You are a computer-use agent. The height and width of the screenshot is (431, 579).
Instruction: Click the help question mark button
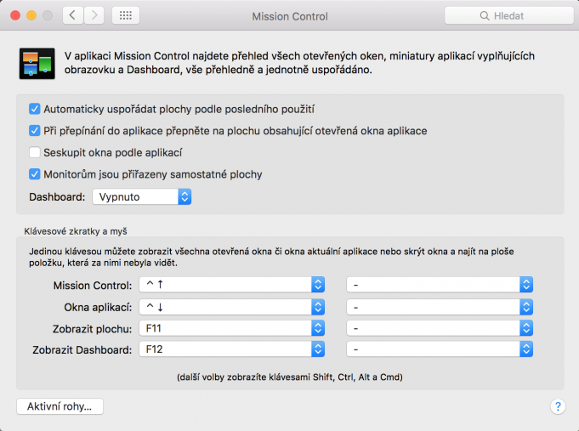coord(558,406)
